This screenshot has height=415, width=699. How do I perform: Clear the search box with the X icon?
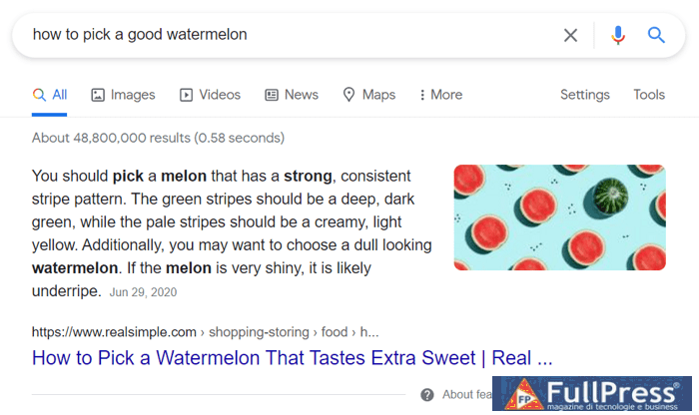[570, 35]
